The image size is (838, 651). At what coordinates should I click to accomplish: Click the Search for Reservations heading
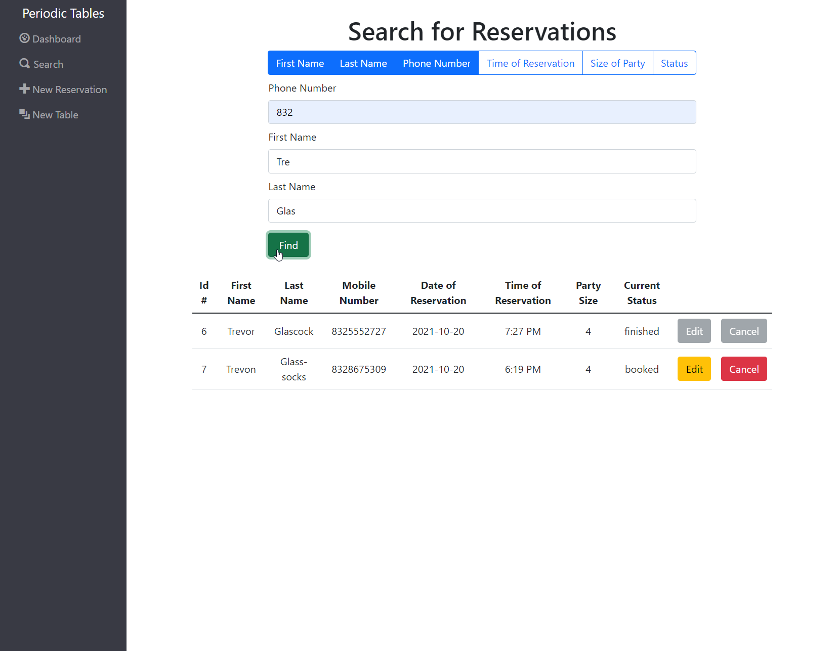(x=482, y=31)
